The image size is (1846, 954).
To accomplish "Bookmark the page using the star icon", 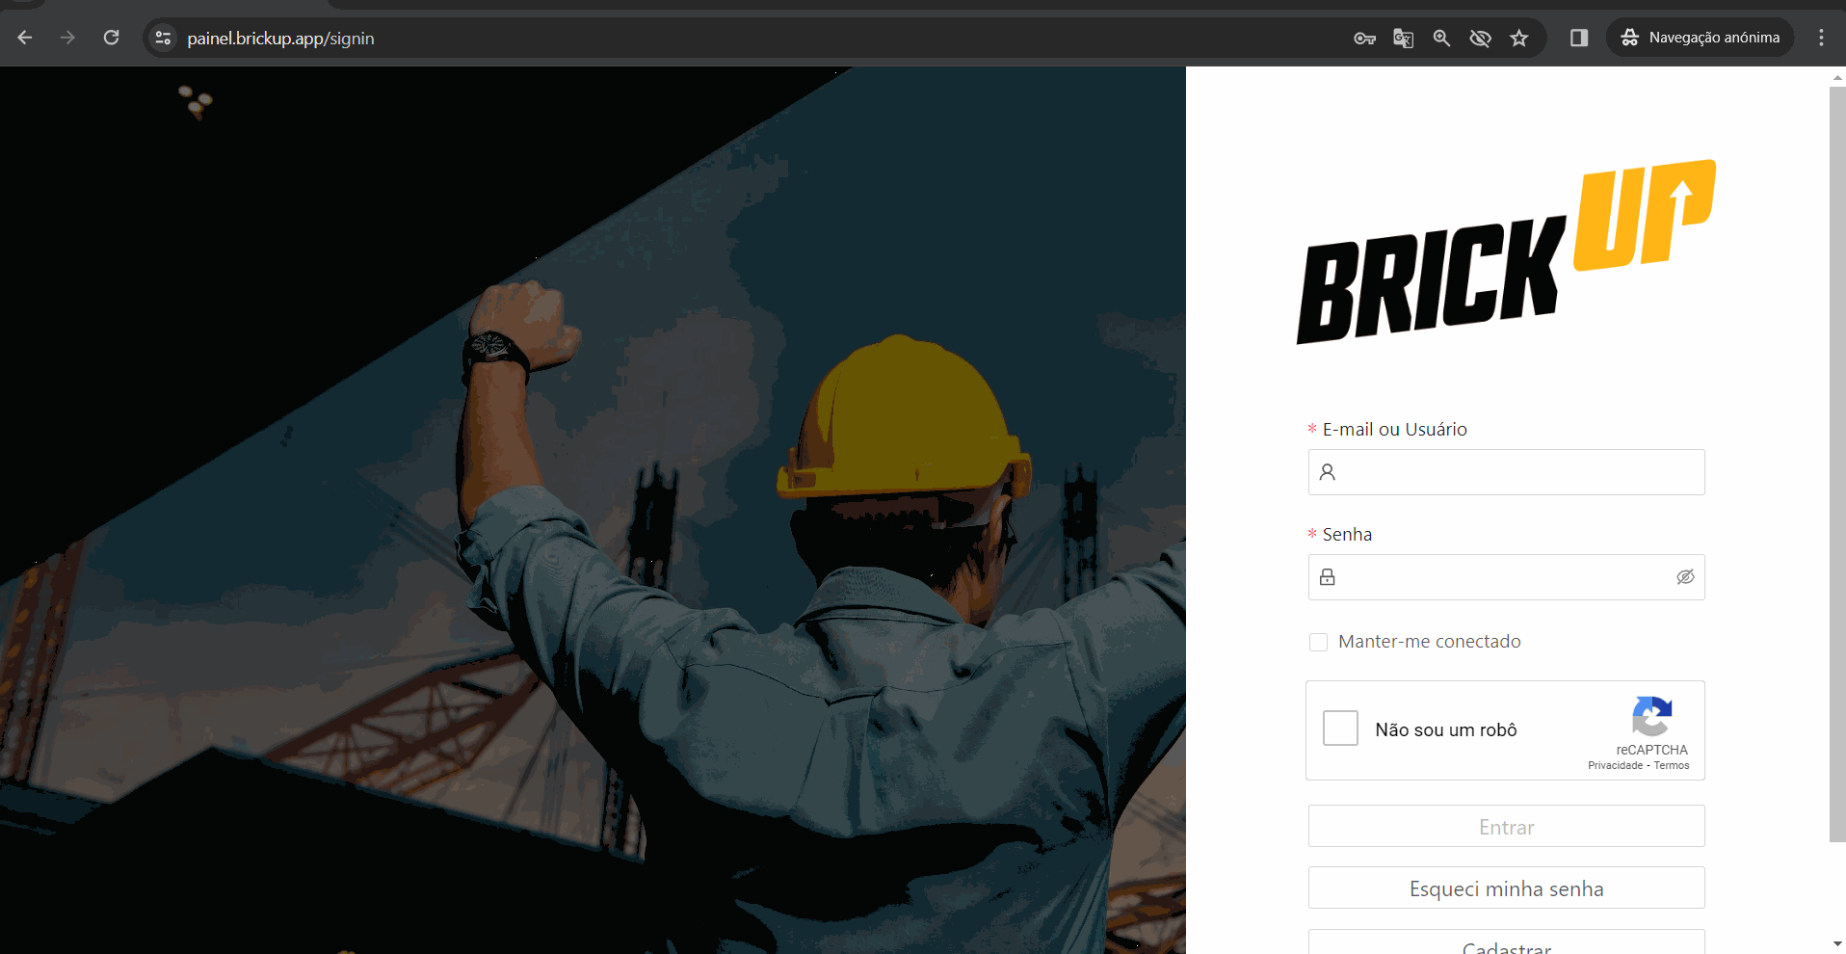I will coord(1519,38).
